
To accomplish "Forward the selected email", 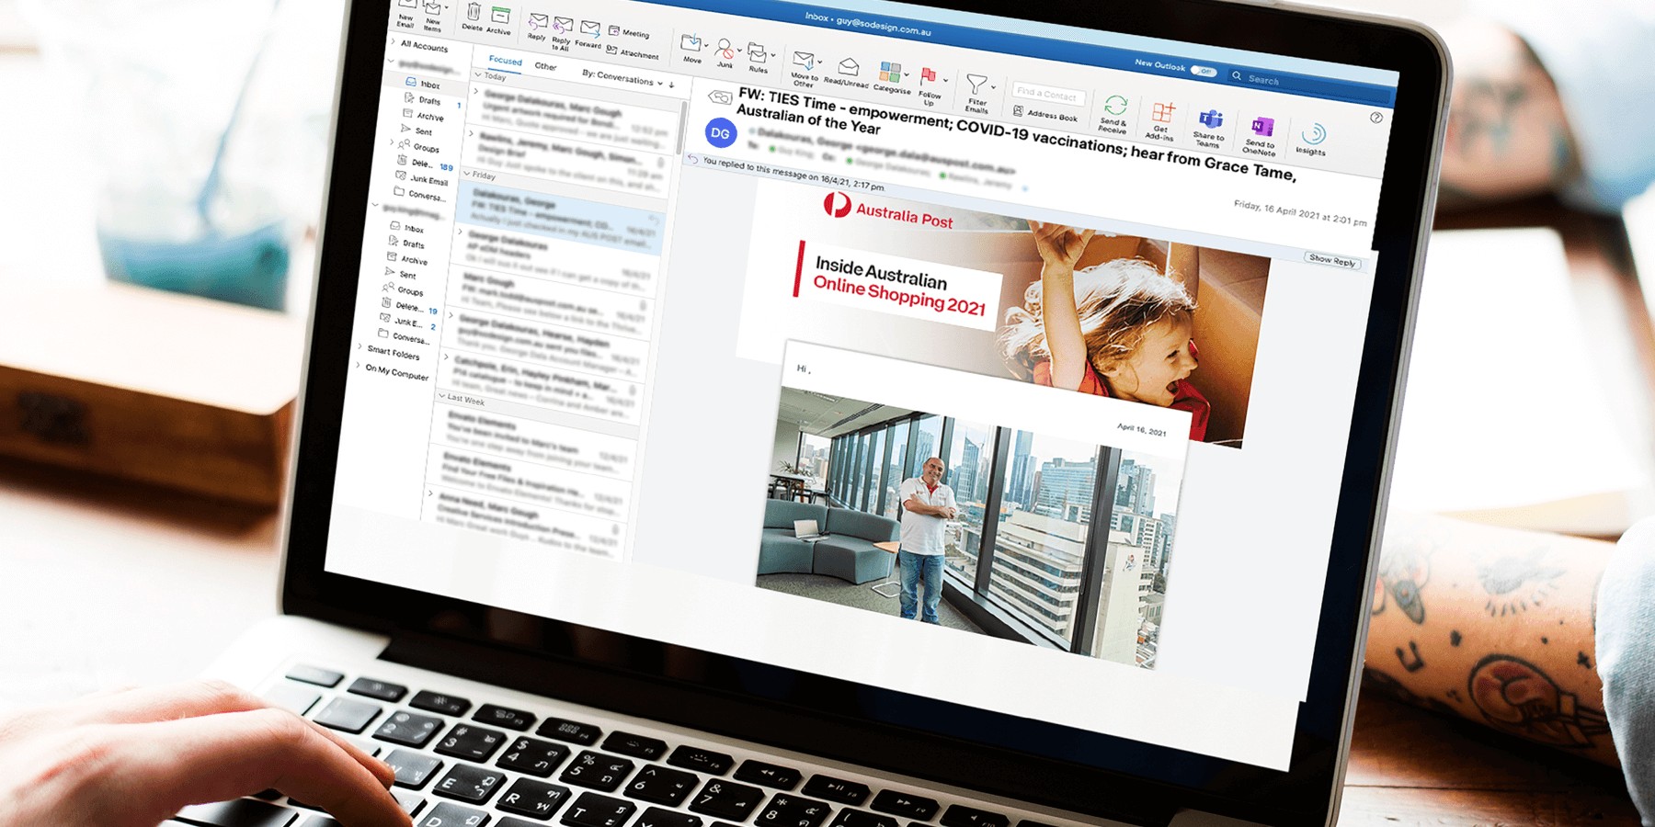I will pyautogui.click(x=589, y=29).
